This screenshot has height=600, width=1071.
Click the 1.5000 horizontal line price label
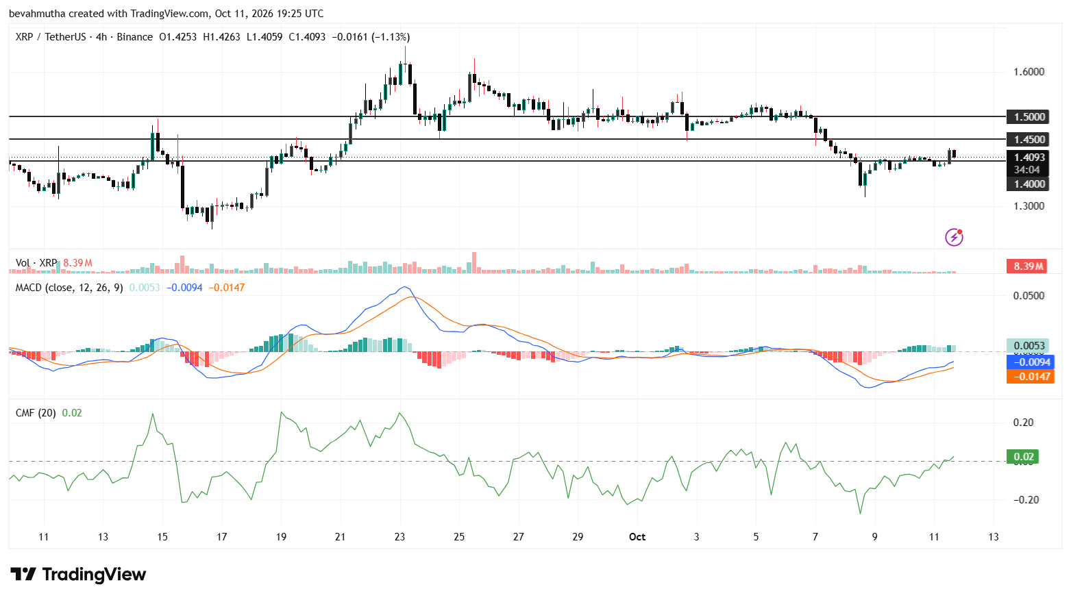(x=1027, y=117)
